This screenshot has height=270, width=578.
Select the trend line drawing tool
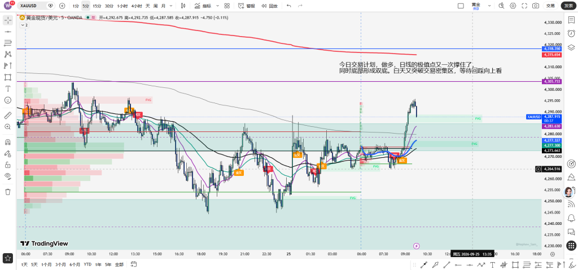(8, 32)
